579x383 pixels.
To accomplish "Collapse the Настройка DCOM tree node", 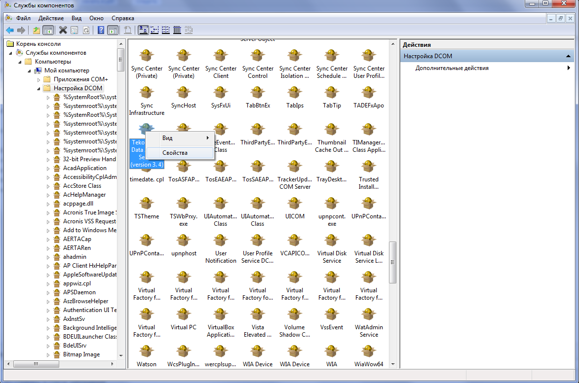I will 39,89.
